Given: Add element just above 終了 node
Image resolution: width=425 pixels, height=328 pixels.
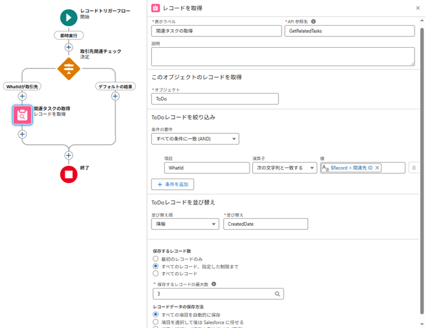Looking at the screenshot, I should point(69,155).
